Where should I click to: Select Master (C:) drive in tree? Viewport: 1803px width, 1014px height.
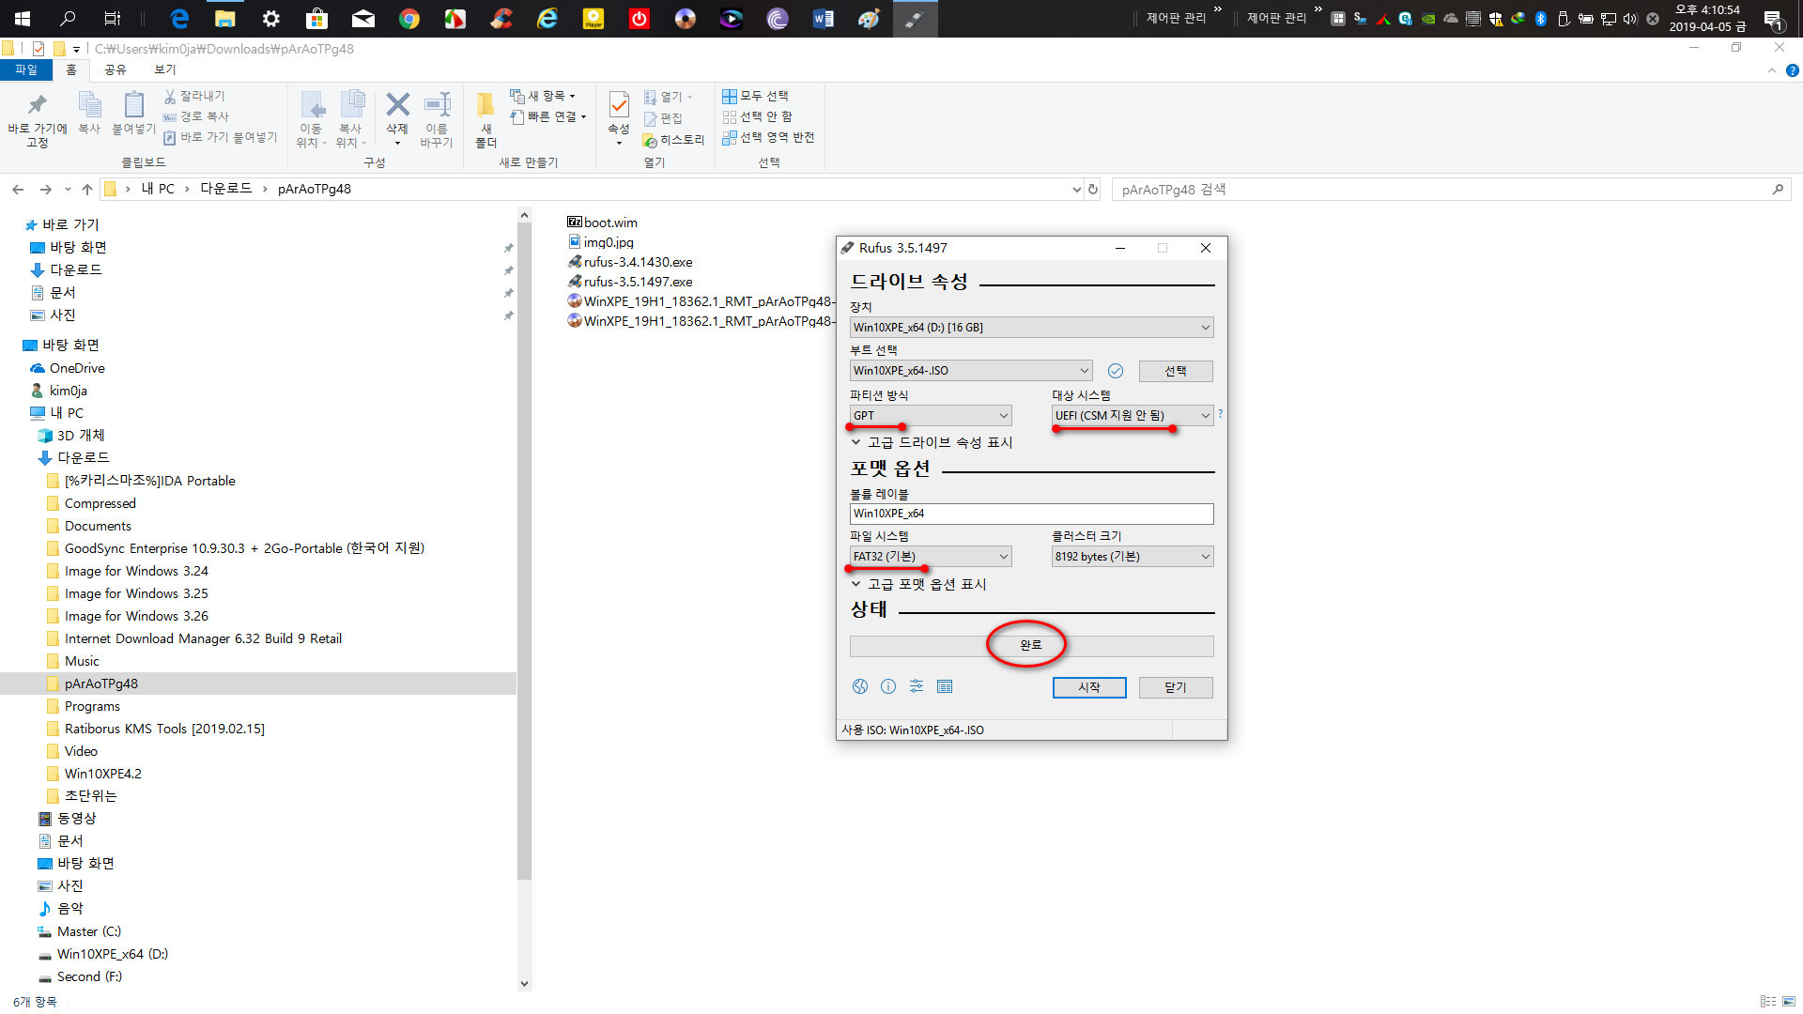pos(89,931)
